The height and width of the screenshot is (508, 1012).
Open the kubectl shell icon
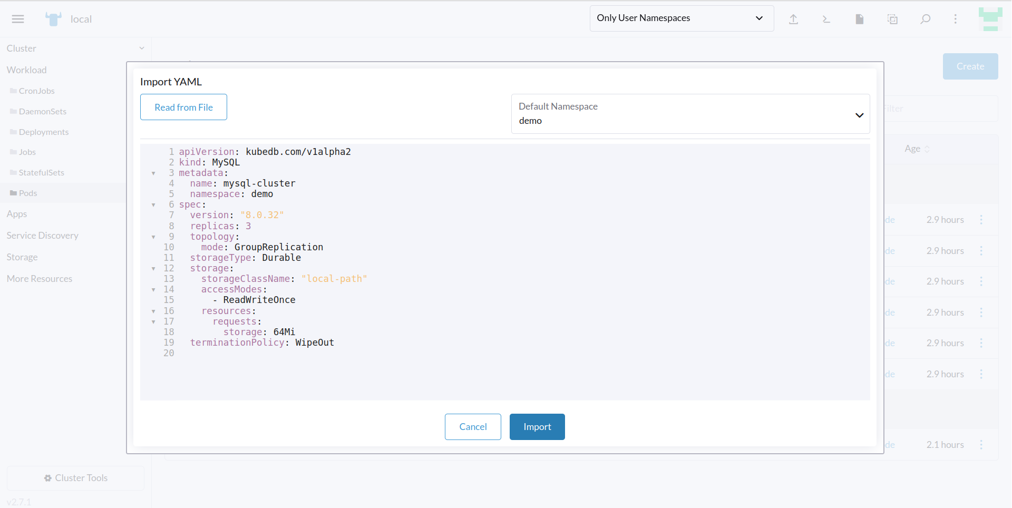tap(826, 19)
